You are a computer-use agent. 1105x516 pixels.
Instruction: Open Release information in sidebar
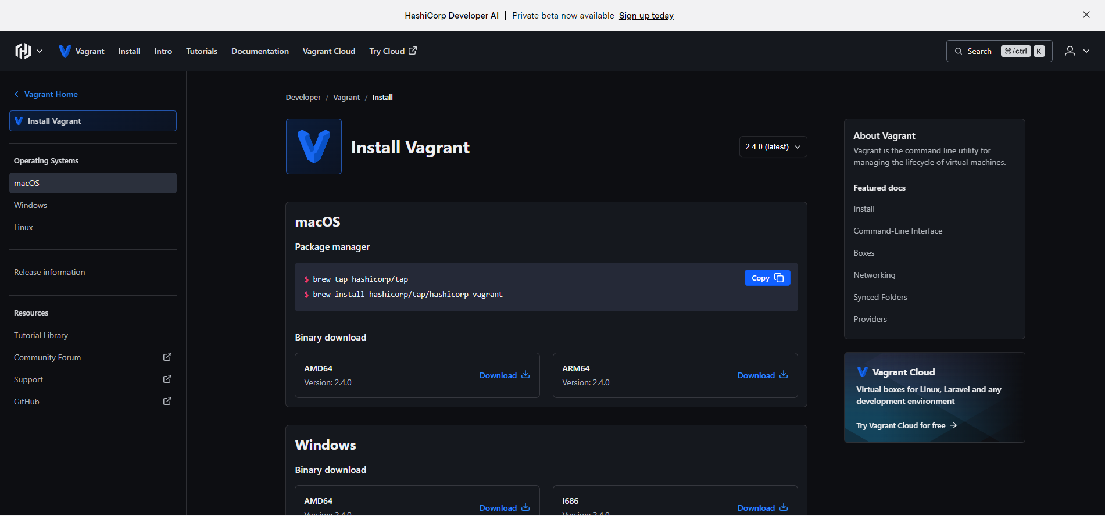[x=93, y=272]
